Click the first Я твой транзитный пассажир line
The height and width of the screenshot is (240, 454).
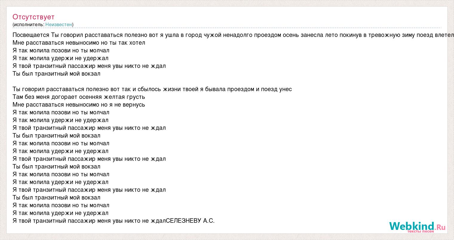[89, 66]
